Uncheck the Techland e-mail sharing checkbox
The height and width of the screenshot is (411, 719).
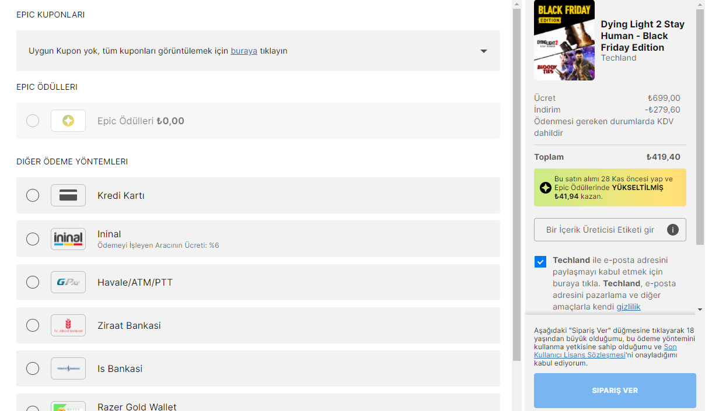[540, 261]
